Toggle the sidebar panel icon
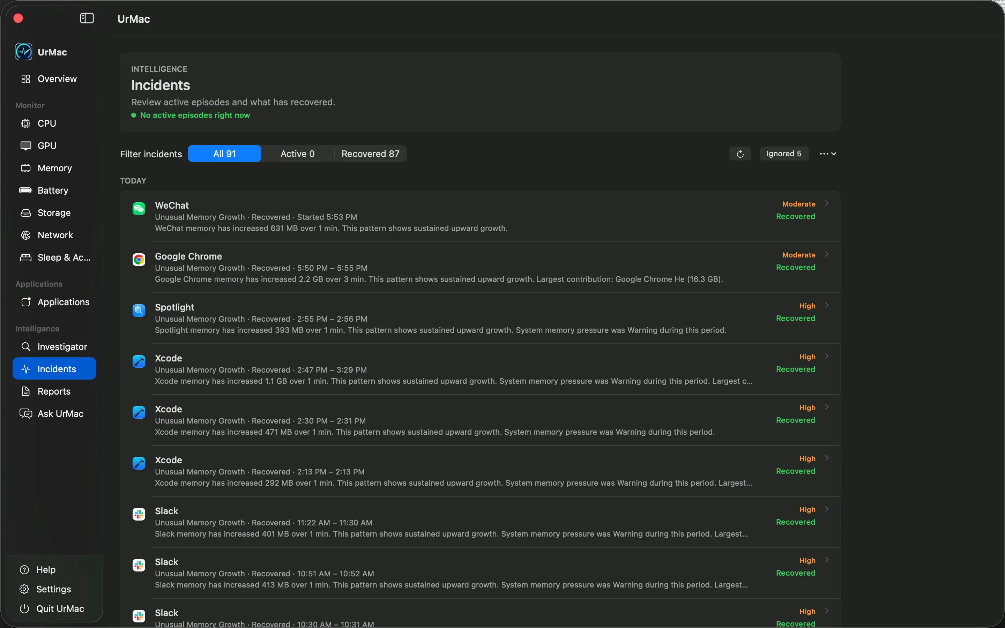1005x628 pixels. [87, 18]
